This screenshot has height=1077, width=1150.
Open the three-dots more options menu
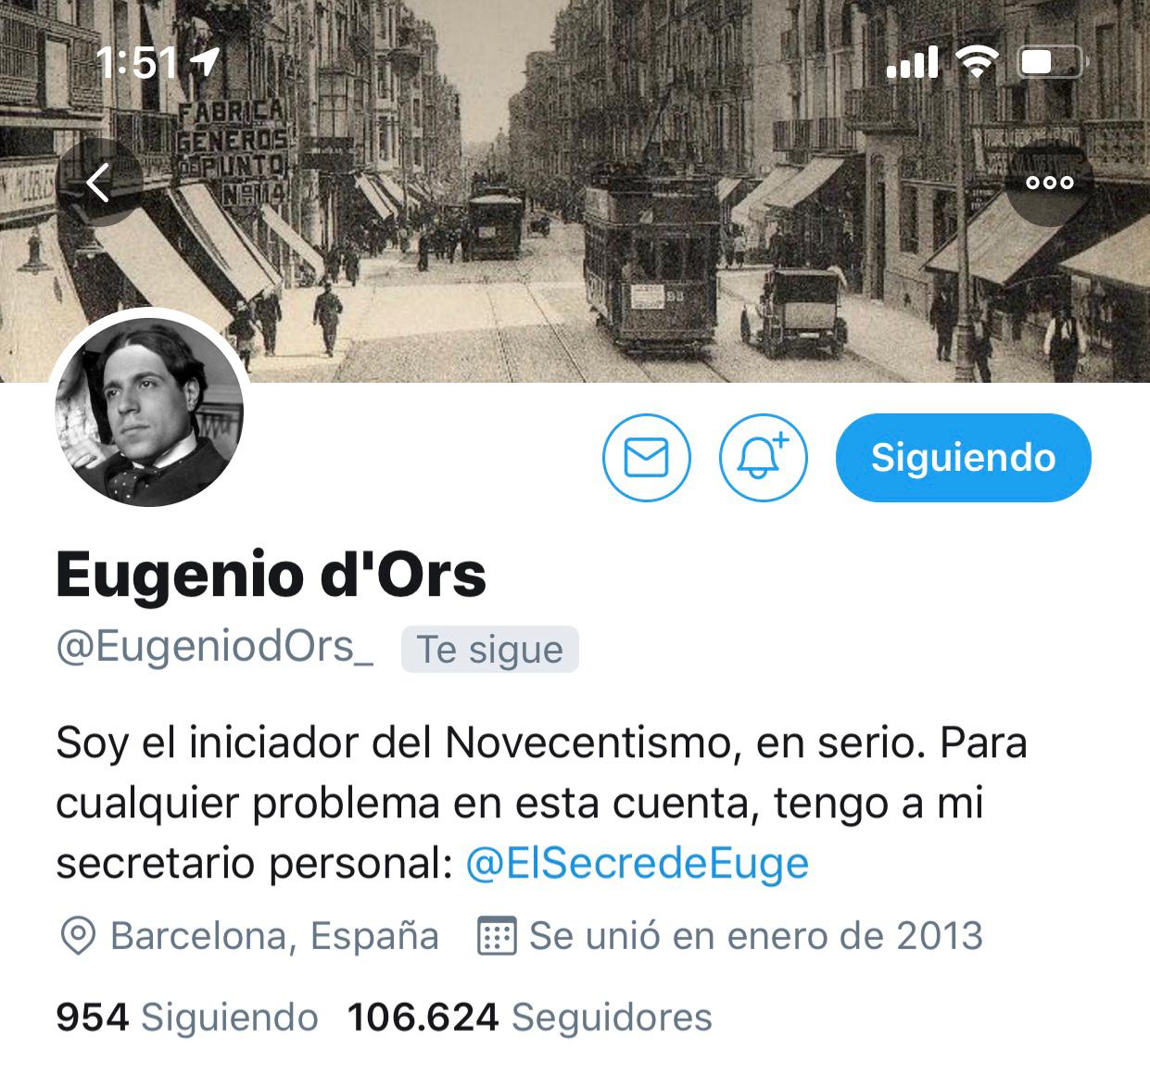coord(1049,183)
